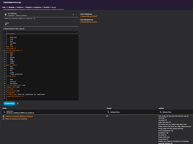Click the copy icon beside the entity row
Image resolution: width=193 pixels, height=144 pixels.
pyautogui.click(x=3, y=116)
